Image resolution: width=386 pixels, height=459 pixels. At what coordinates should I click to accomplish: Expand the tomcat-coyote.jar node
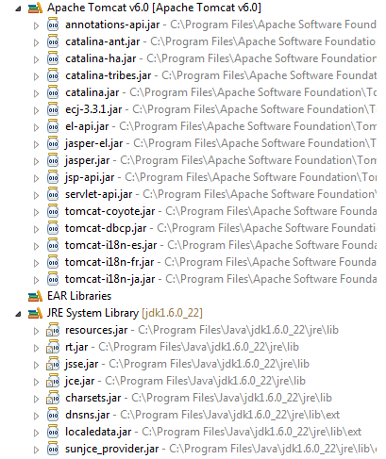(x=37, y=212)
